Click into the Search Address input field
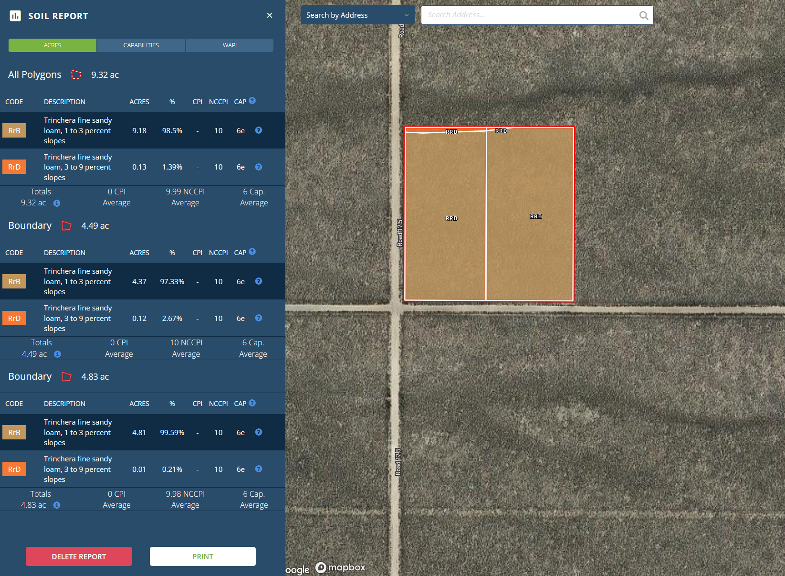The height and width of the screenshot is (576, 785). [530, 15]
